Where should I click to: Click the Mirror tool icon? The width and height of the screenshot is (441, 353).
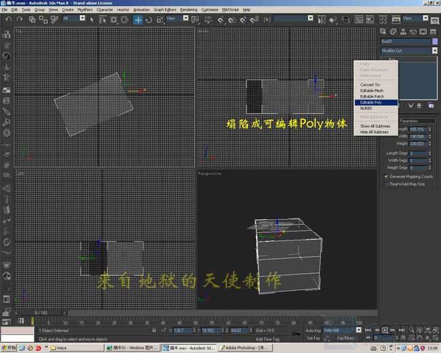[322, 20]
